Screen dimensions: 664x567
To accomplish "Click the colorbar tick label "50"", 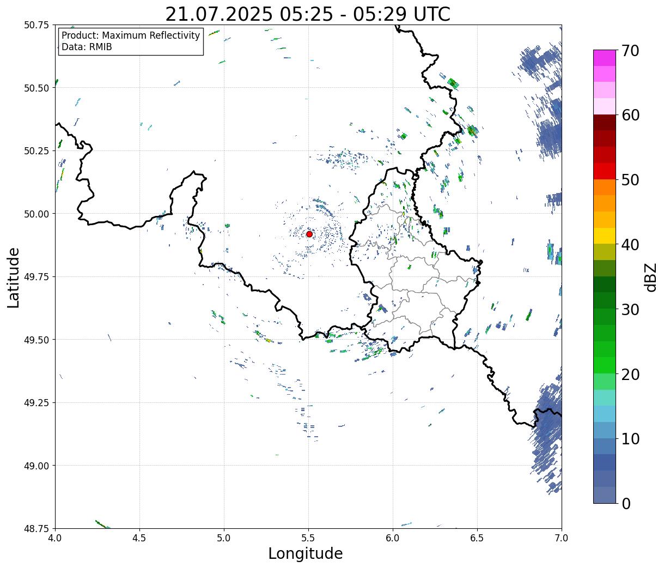I will [630, 180].
